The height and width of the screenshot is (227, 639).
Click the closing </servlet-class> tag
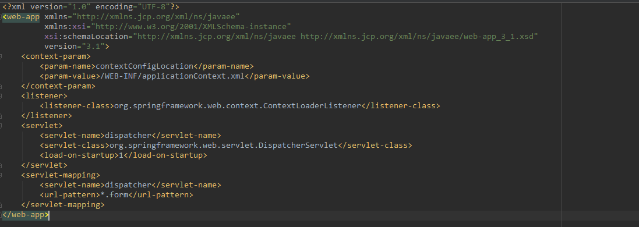click(x=375, y=145)
